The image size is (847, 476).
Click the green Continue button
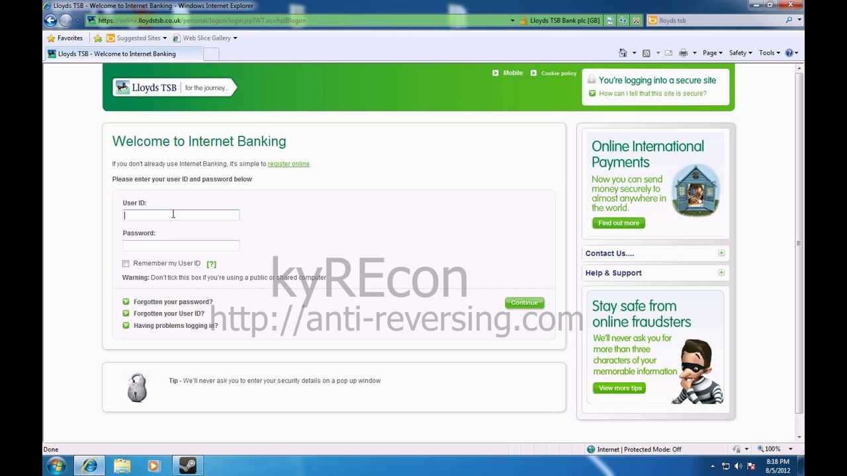[x=525, y=303]
